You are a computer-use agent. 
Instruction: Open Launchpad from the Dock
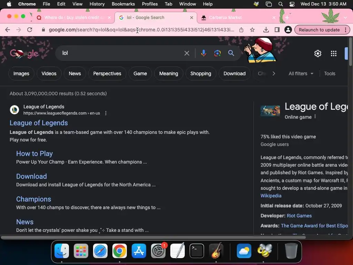tap(81, 251)
